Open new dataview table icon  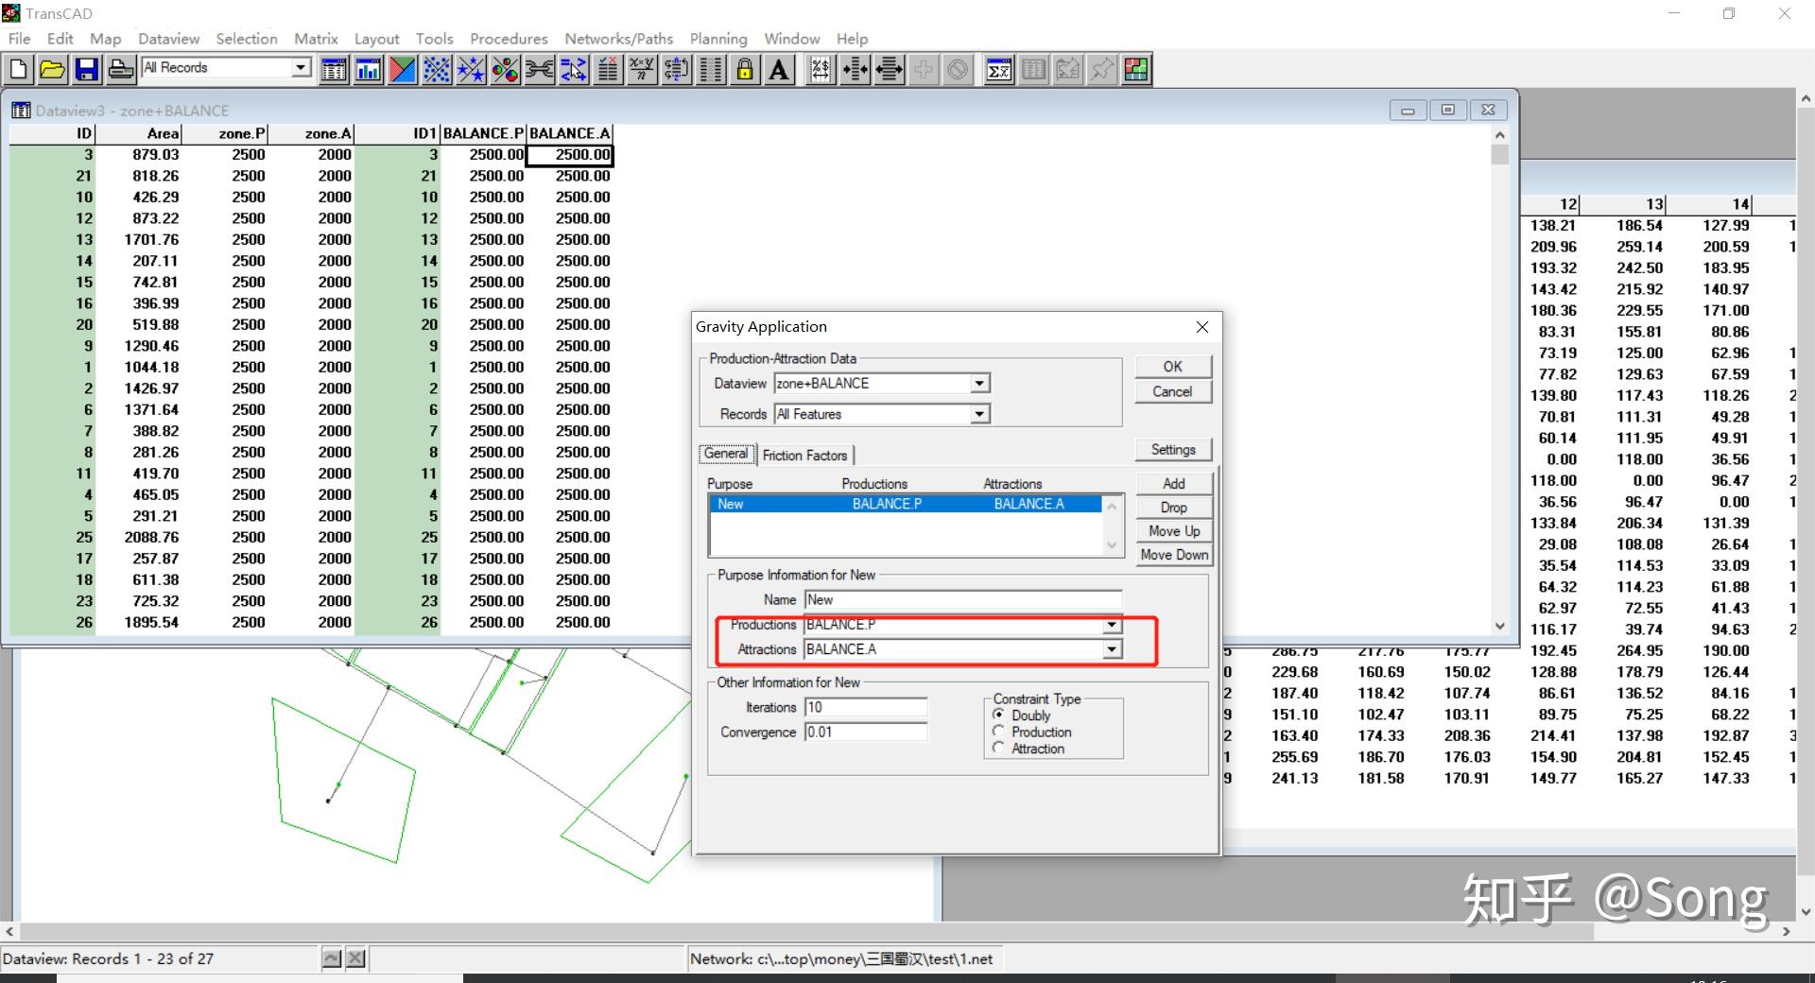coord(334,69)
